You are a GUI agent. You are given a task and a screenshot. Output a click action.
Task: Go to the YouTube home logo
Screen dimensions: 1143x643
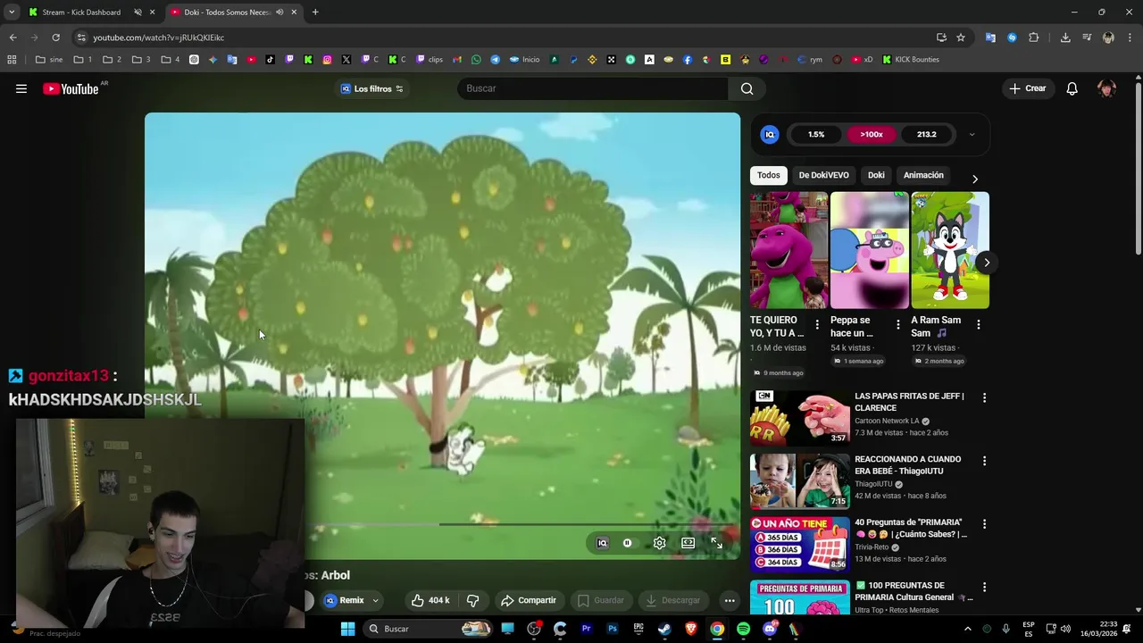click(x=71, y=88)
